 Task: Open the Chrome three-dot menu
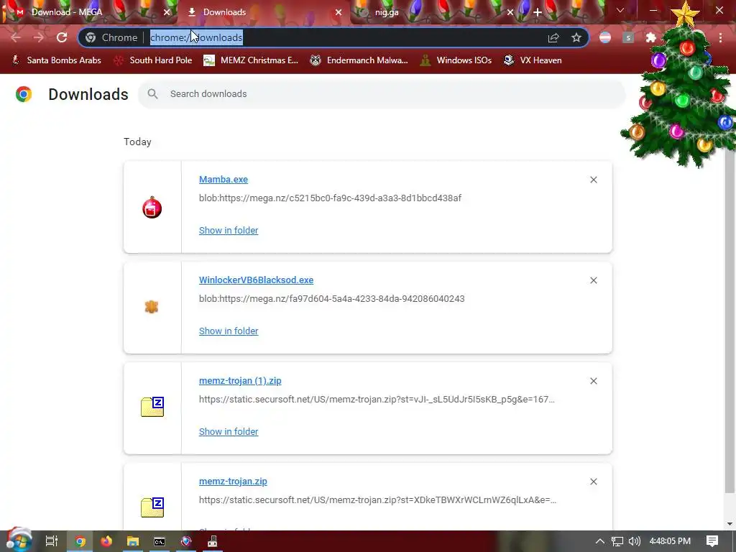pyautogui.click(x=720, y=37)
